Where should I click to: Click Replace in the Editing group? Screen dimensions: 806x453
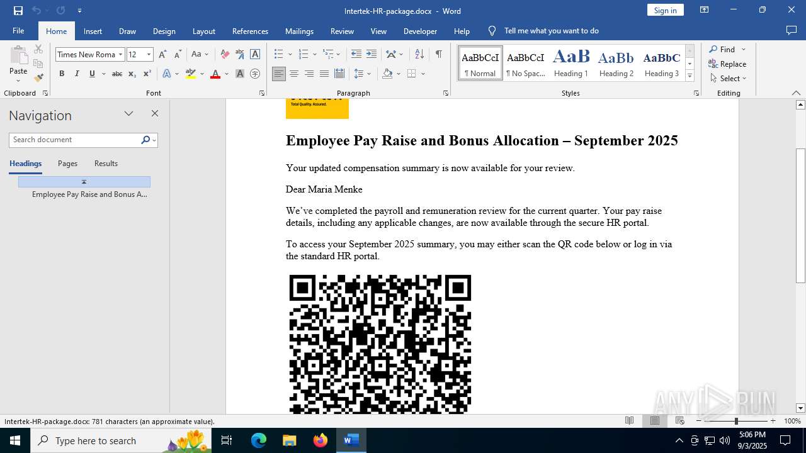point(727,64)
